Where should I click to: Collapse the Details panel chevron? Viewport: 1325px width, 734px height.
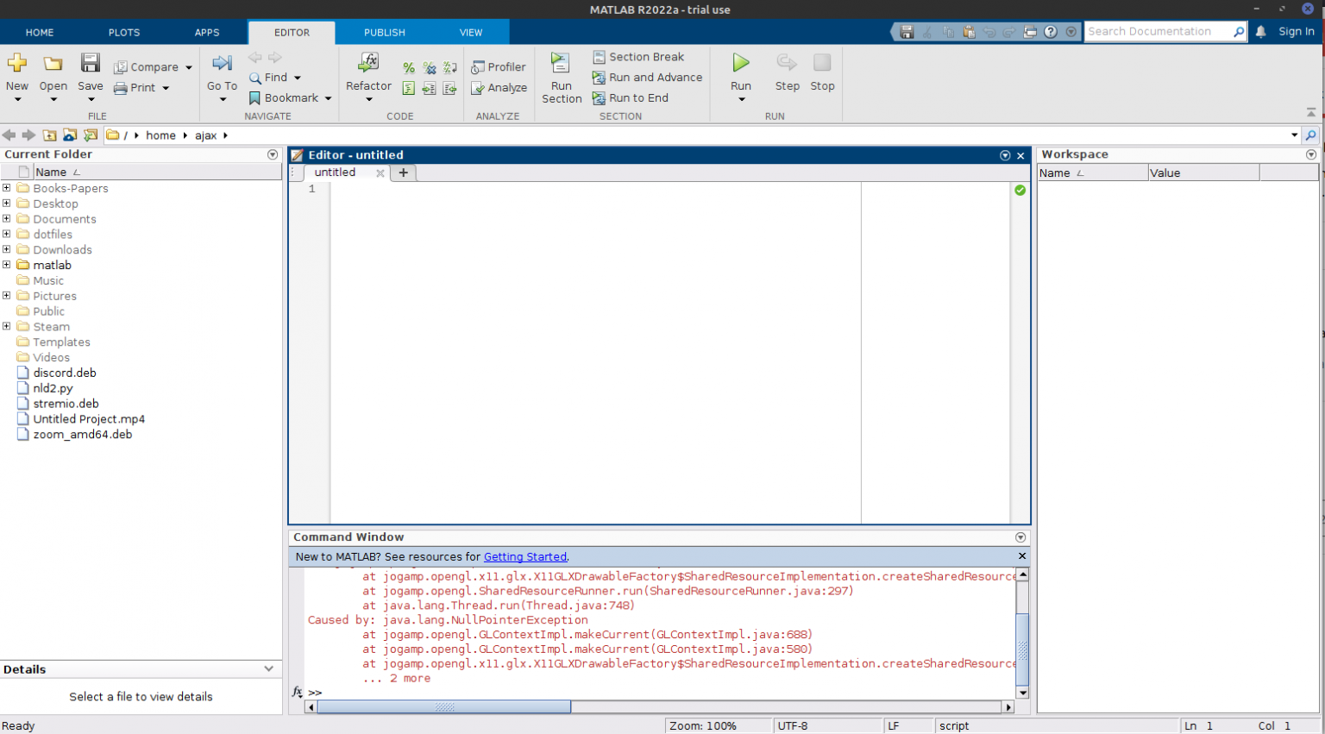[269, 669]
